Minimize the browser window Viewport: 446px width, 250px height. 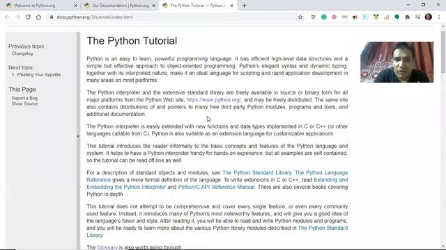tap(408, 5)
